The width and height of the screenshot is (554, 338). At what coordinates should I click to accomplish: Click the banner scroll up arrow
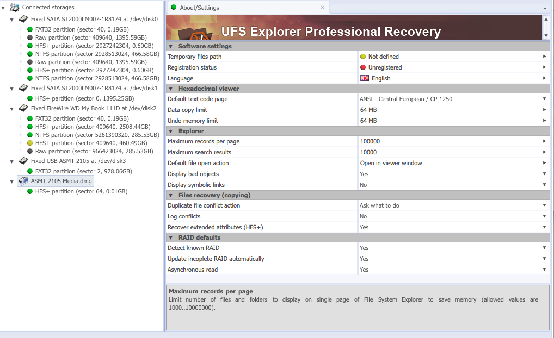point(546,19)
